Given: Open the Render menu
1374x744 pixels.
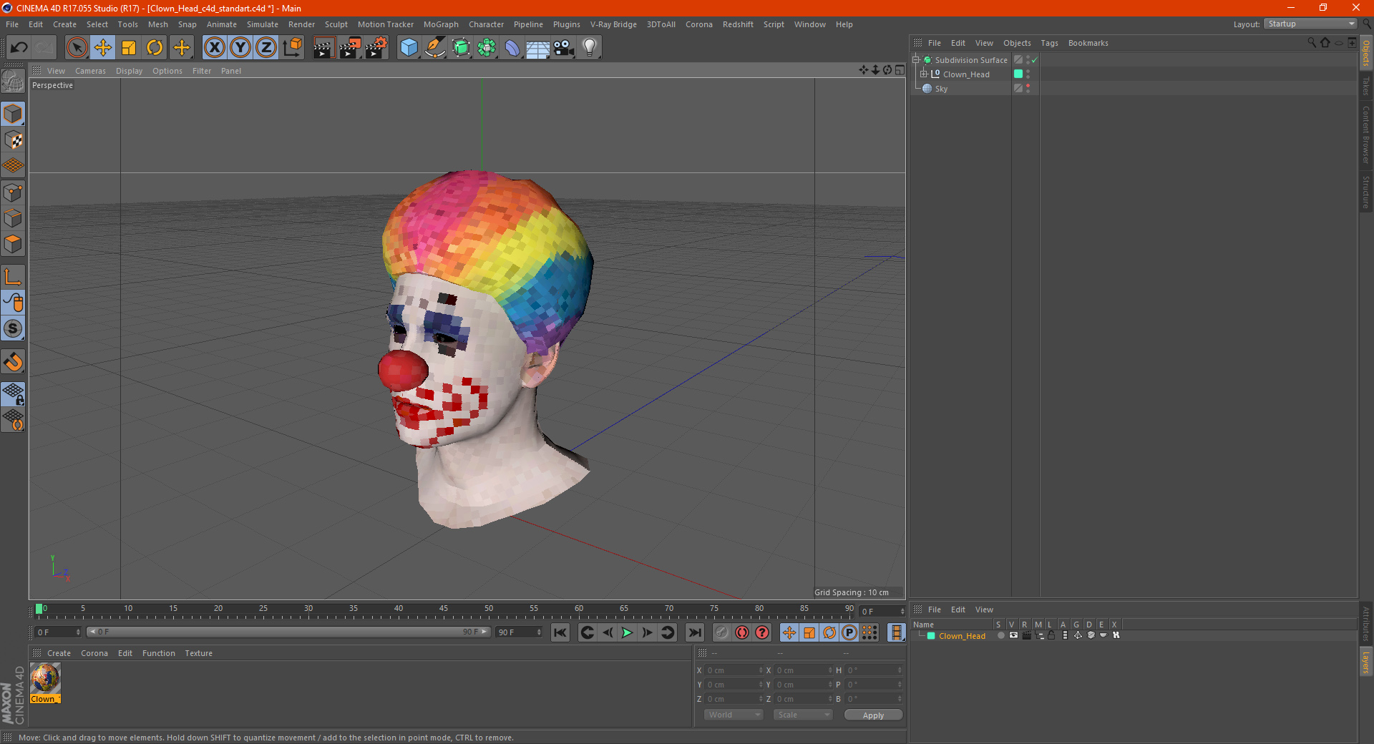Looking at the screenshot, I should (301, 24).
